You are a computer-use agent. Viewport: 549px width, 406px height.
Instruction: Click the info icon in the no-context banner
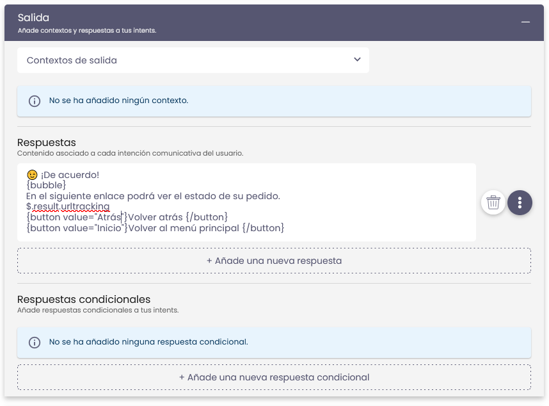pos(35,101)
